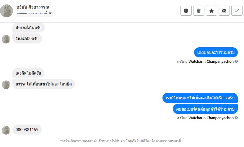
Task: Click the spam warning exclamation icon
Action: (186, 11)
